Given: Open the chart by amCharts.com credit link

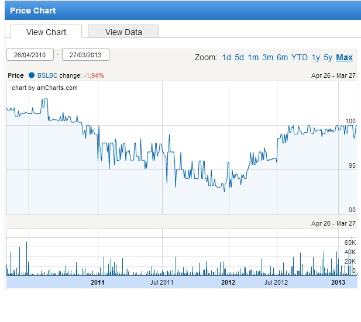Looking at the screenshot, I should [x=44, y=88].
